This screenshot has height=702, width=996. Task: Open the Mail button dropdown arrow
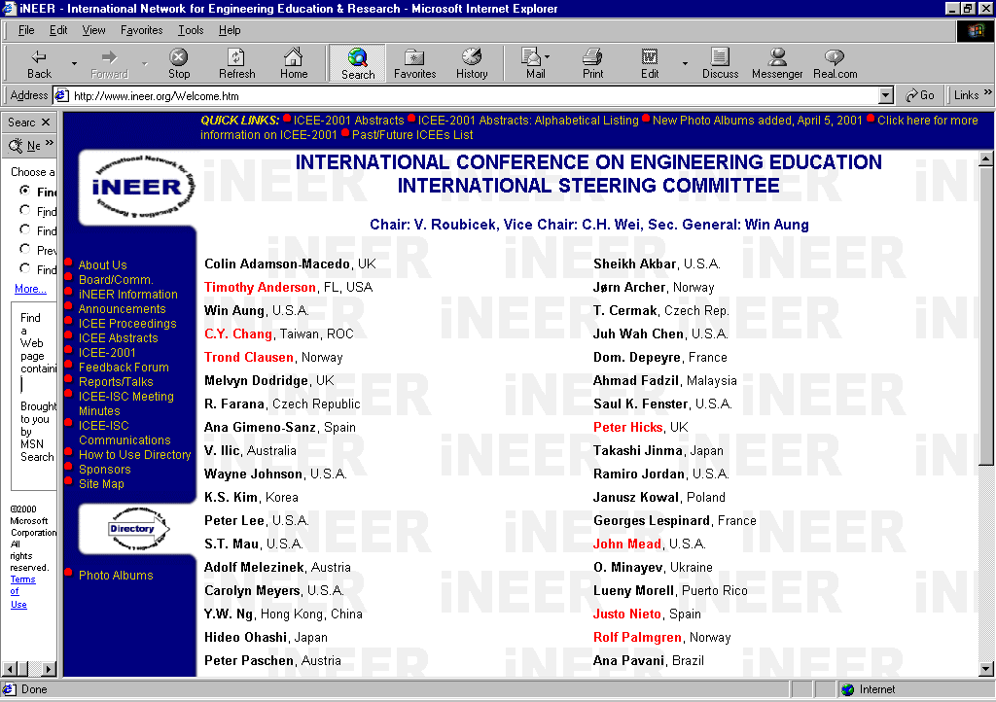548,56
